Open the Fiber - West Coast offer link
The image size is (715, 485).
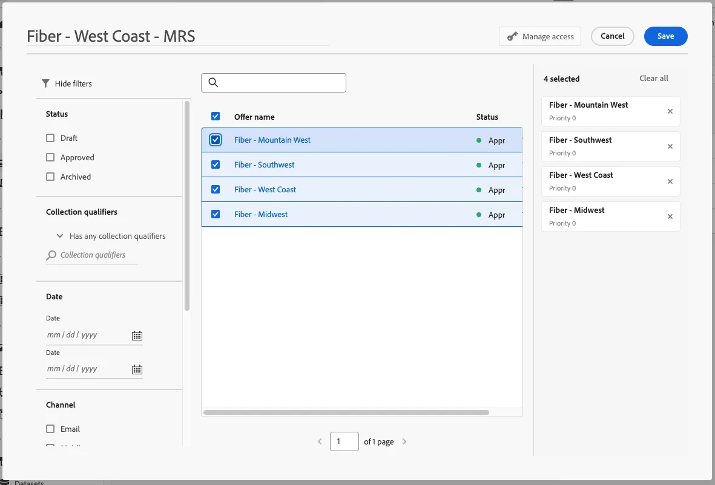(265, 189)
